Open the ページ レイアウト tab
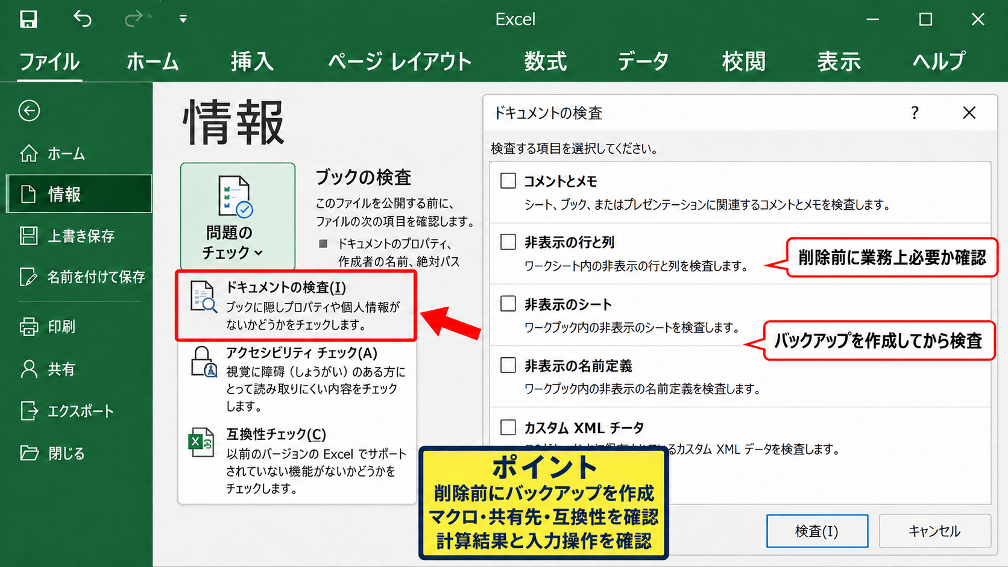Image resolution: width=1008 pixels, height=567 pixels. [400, 61]
